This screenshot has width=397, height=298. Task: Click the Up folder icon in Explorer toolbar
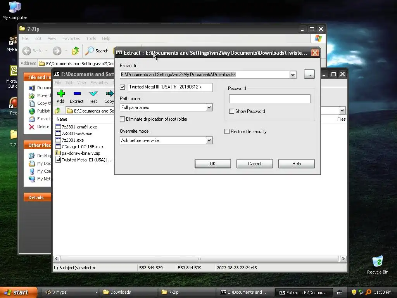pos(76,51)
